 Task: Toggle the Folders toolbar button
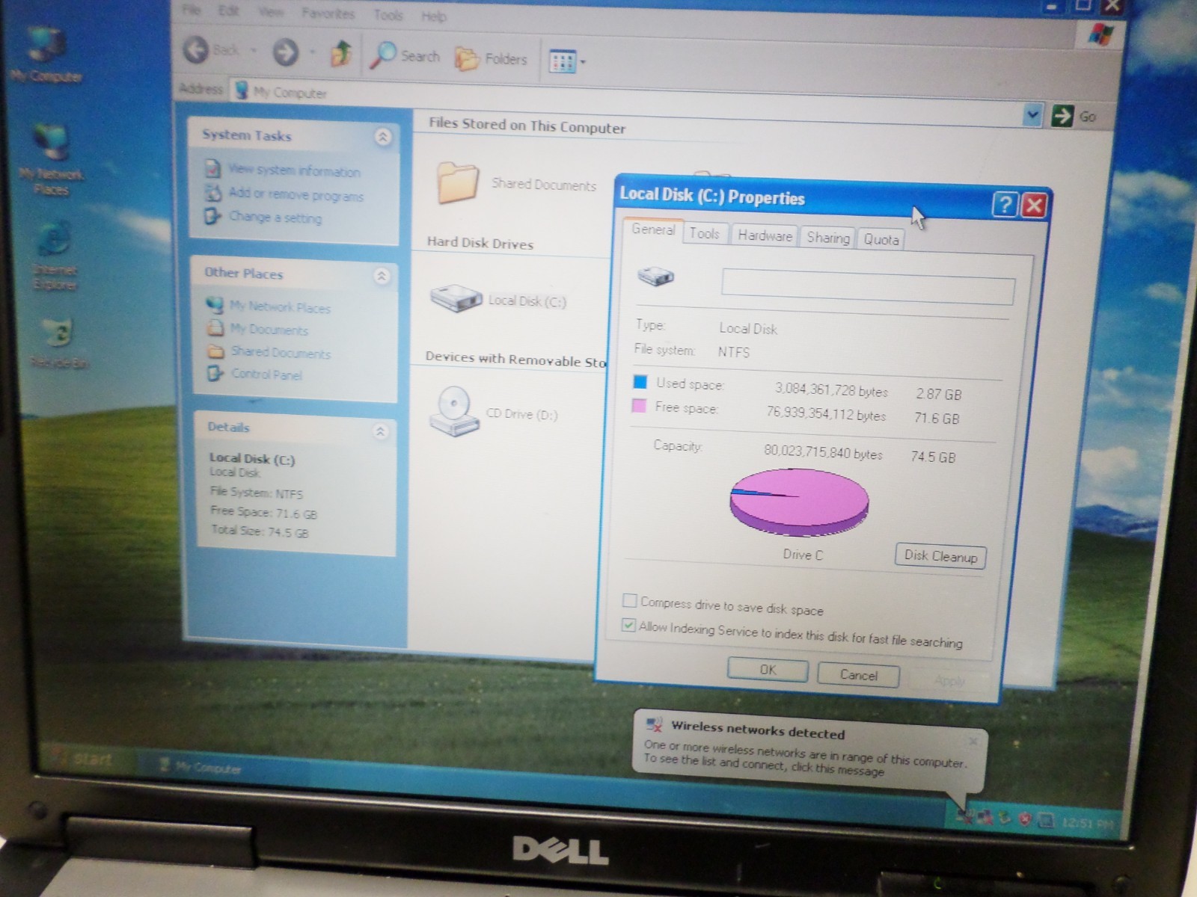[491, 58]
